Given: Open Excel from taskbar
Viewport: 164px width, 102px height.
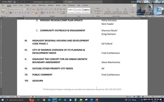Looking at the screenshot, I should [x=60, y=100].
